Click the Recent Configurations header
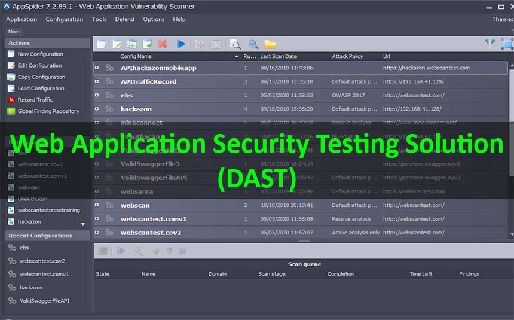Screen dimensions: 514x320 click(47, 236)
